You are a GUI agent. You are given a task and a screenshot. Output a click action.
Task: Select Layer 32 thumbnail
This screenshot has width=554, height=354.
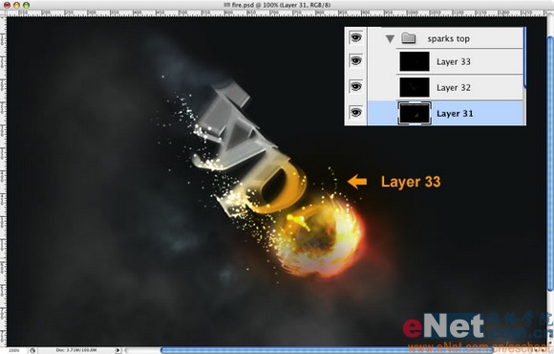click(x=415, y=87)
